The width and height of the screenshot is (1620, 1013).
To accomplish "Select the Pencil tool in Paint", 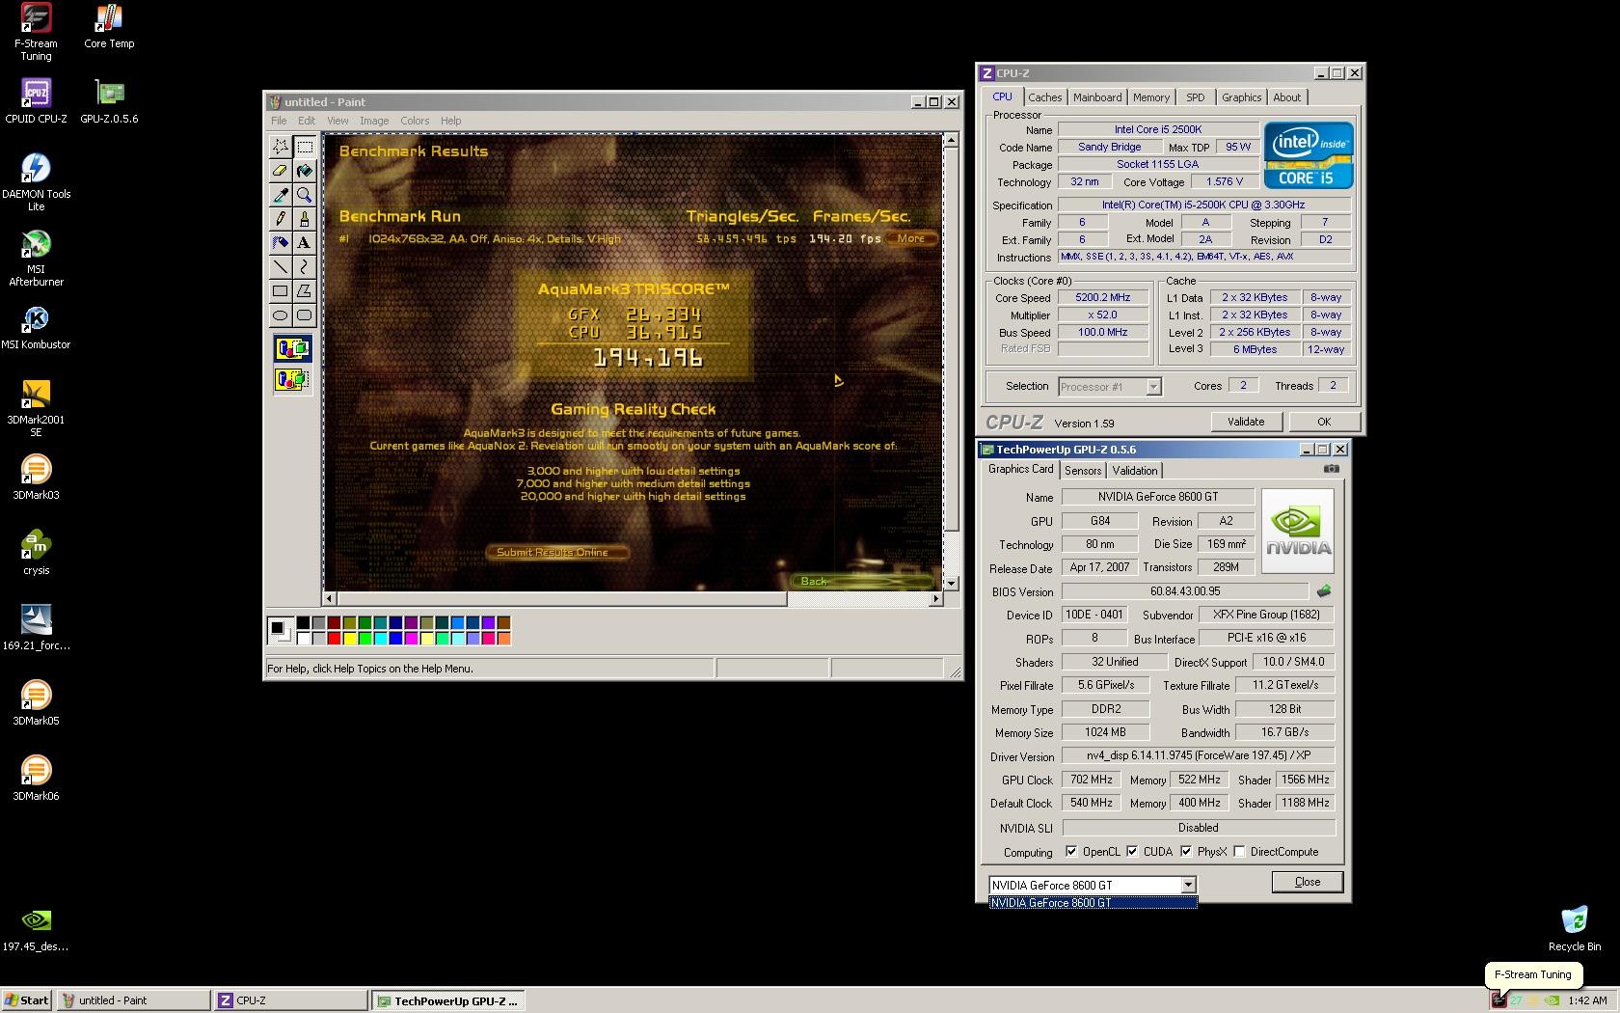I will (280, 219).
